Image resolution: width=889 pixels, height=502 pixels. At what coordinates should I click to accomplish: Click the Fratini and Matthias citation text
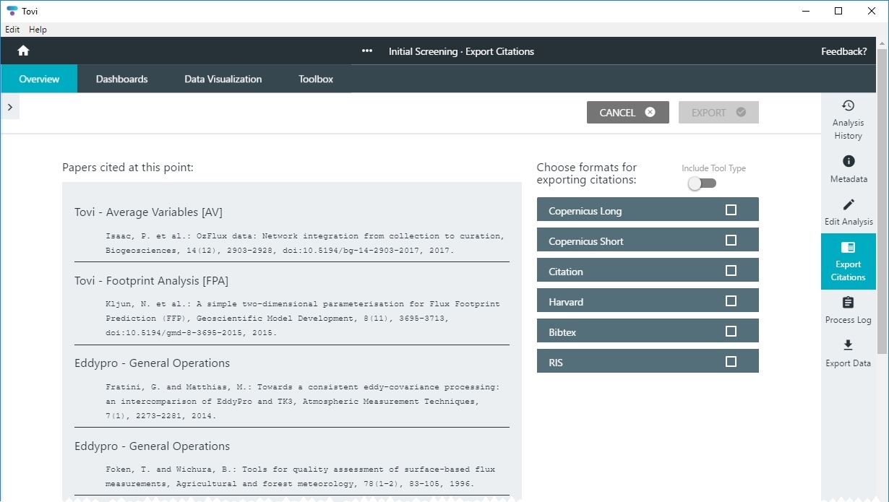coord(303,401)
